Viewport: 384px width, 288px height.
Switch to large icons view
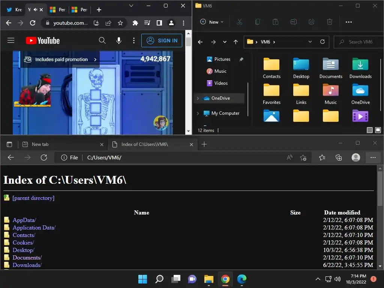pyautogui.click(x=378, y=130)
